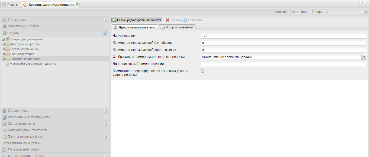Open the chain element name dropdown

click(363, 57)
